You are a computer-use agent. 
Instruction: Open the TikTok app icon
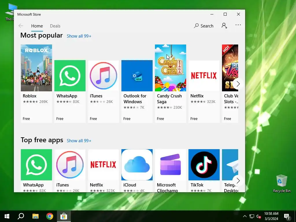(x=204, y=165)
